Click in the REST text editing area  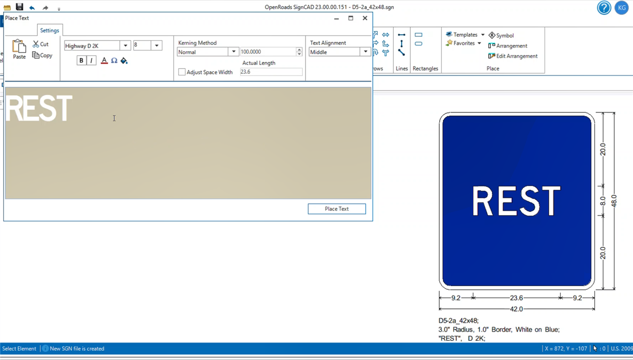[188, 143]
